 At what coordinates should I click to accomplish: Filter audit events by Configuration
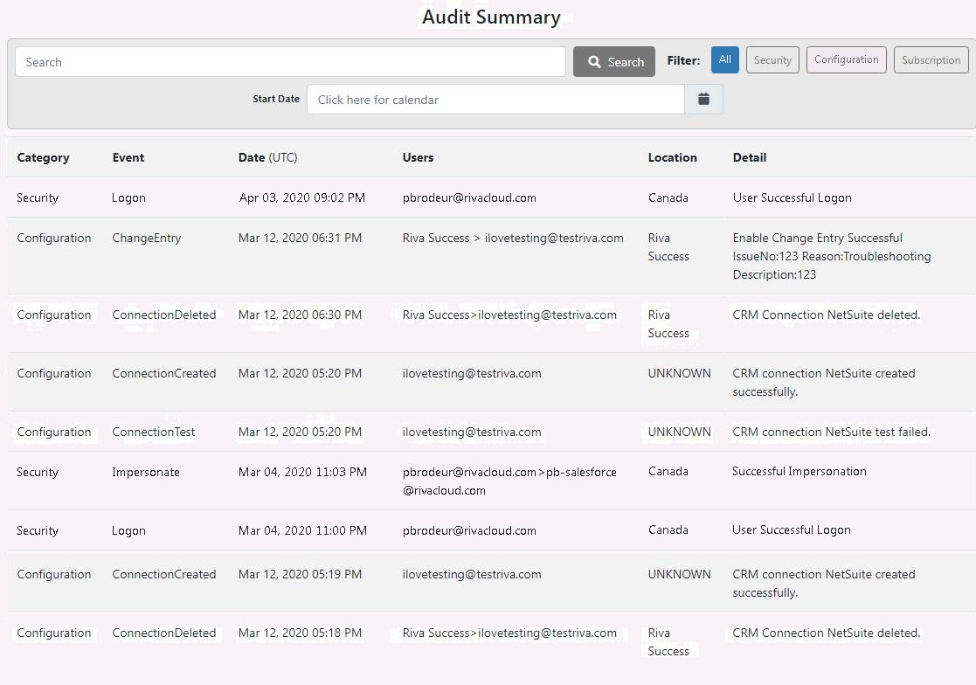(x=847, y=59)
